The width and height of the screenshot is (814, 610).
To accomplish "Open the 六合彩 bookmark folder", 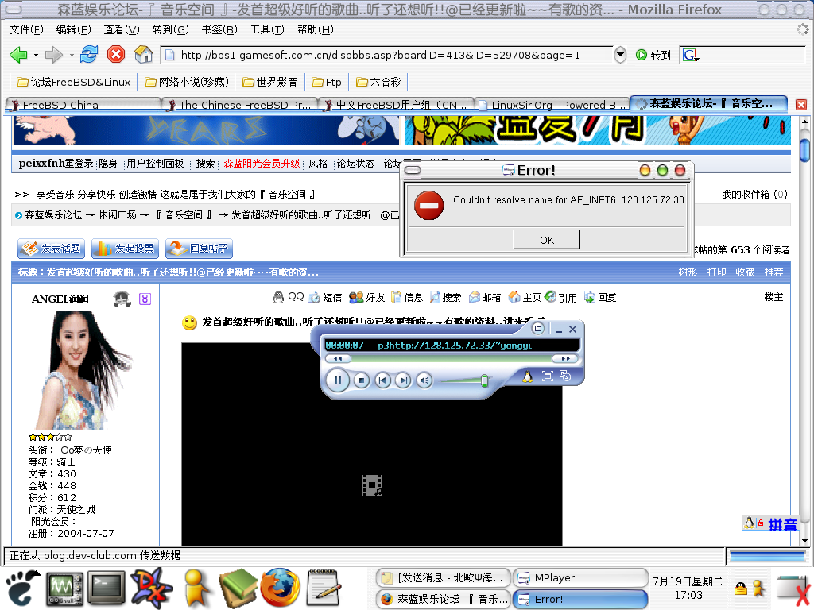I will (x=378, y=82).
